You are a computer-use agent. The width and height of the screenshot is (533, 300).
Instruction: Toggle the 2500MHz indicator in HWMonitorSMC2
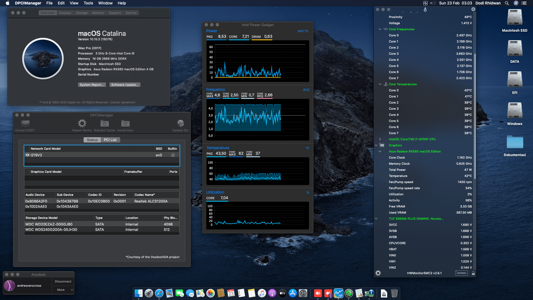(x=461, y=273)
